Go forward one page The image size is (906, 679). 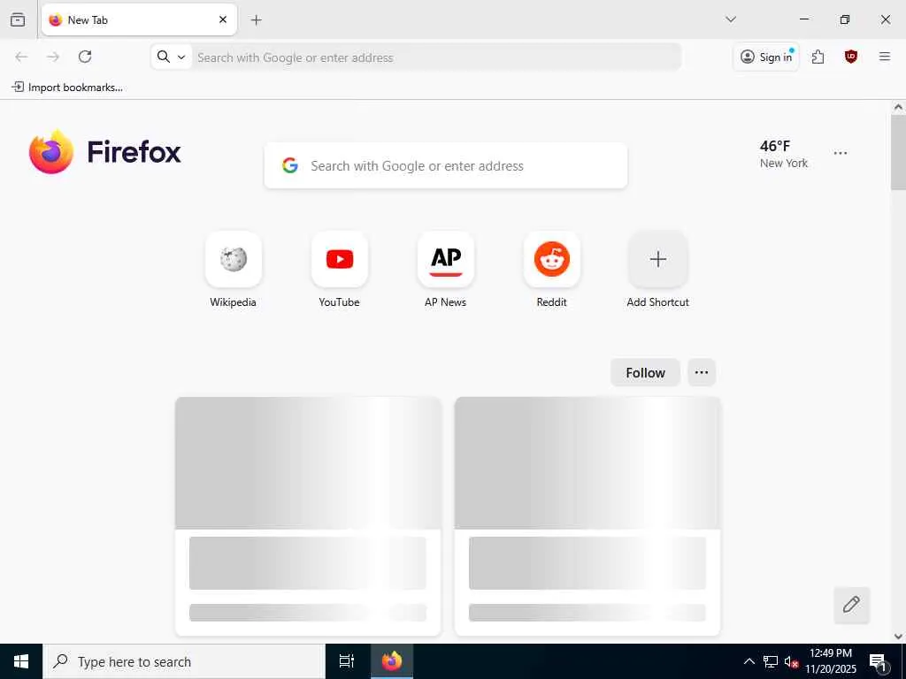click(53, 57)
